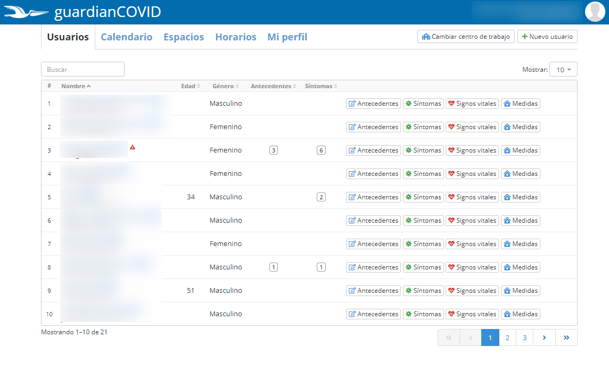
Task: Go to pagination page 3
Action: (525, 337)
